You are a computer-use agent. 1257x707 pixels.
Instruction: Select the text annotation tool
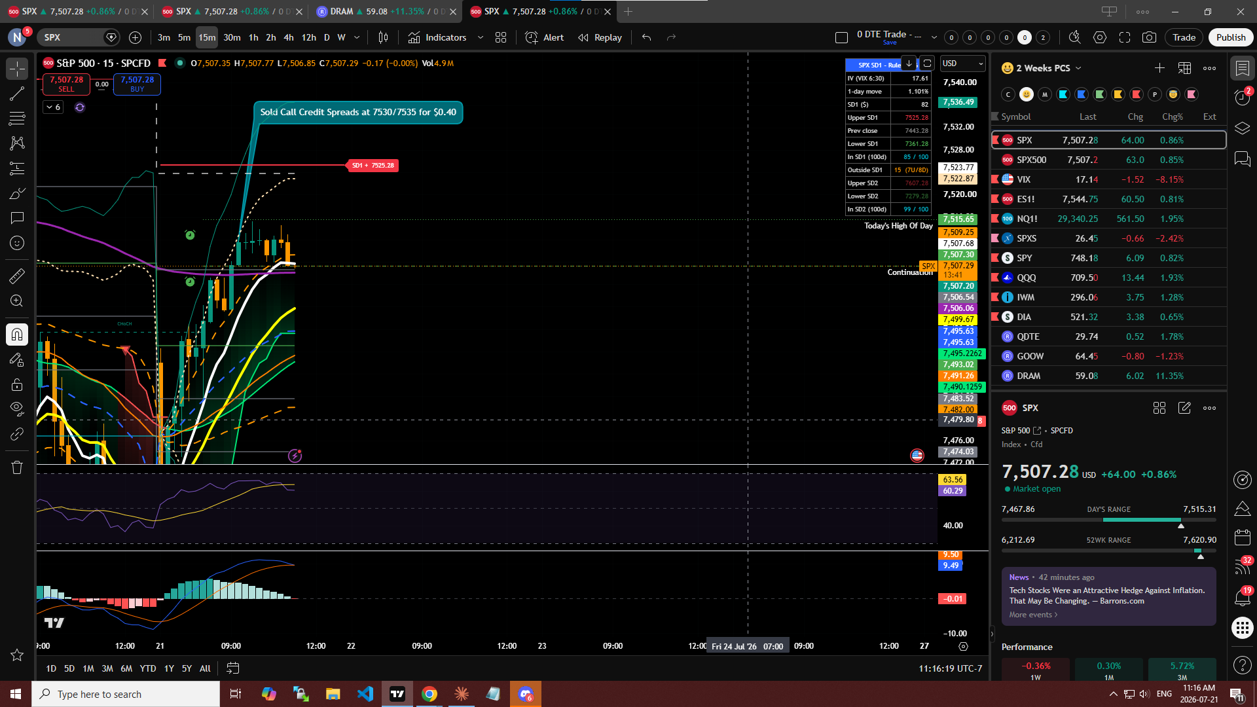pos(17,218)
